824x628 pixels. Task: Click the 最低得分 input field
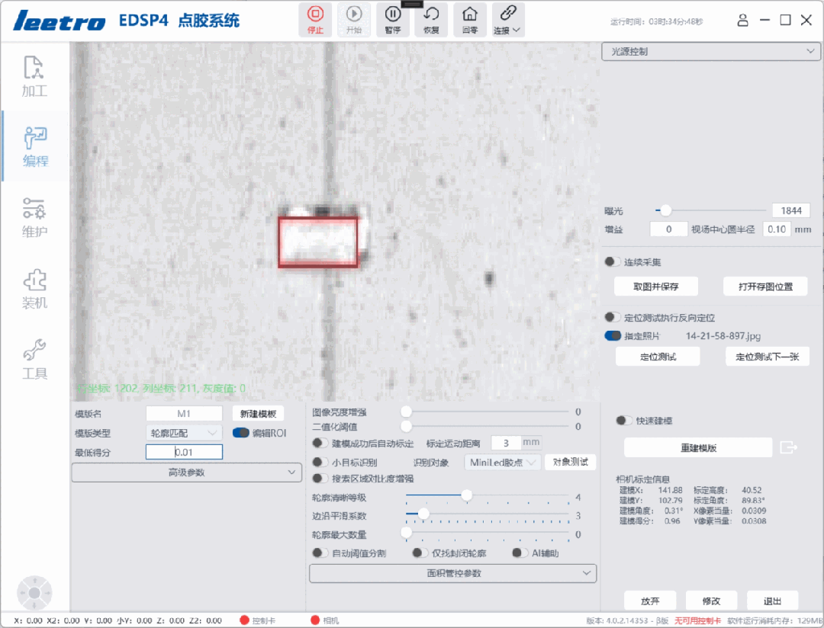(x=184, y=452)
